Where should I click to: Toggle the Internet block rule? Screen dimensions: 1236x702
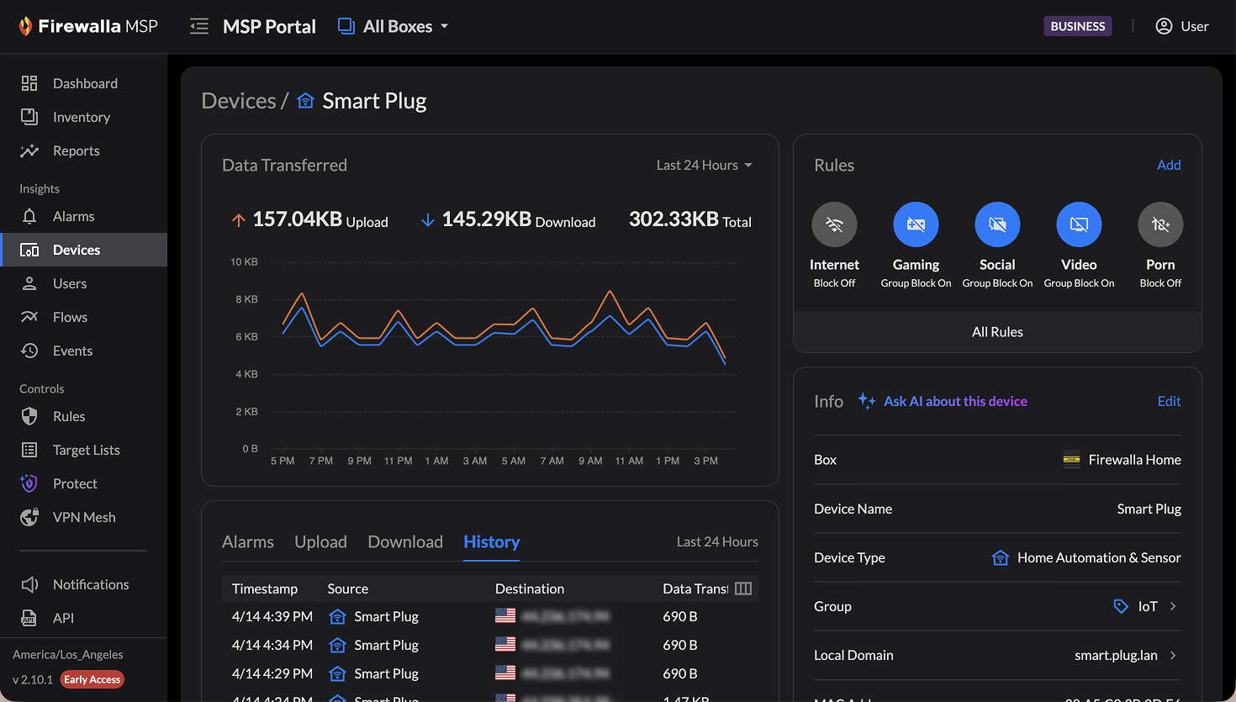(834, 224)
